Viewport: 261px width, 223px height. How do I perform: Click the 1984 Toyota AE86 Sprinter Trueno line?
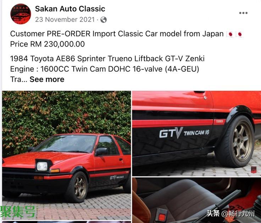click(x=107, y=59)
